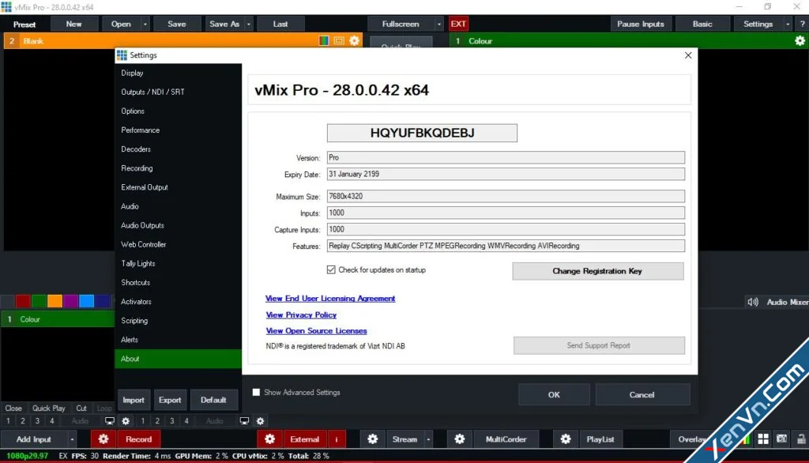Select the light blue colour category swatch
The height and width of the screenshot is (463, 809).
(87, 302)
